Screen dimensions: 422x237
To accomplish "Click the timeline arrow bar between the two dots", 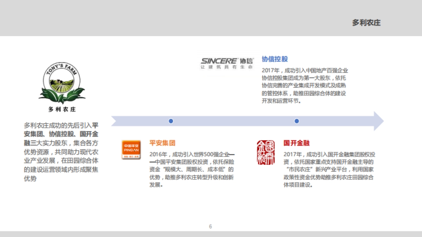I will [x=234, y=121].
